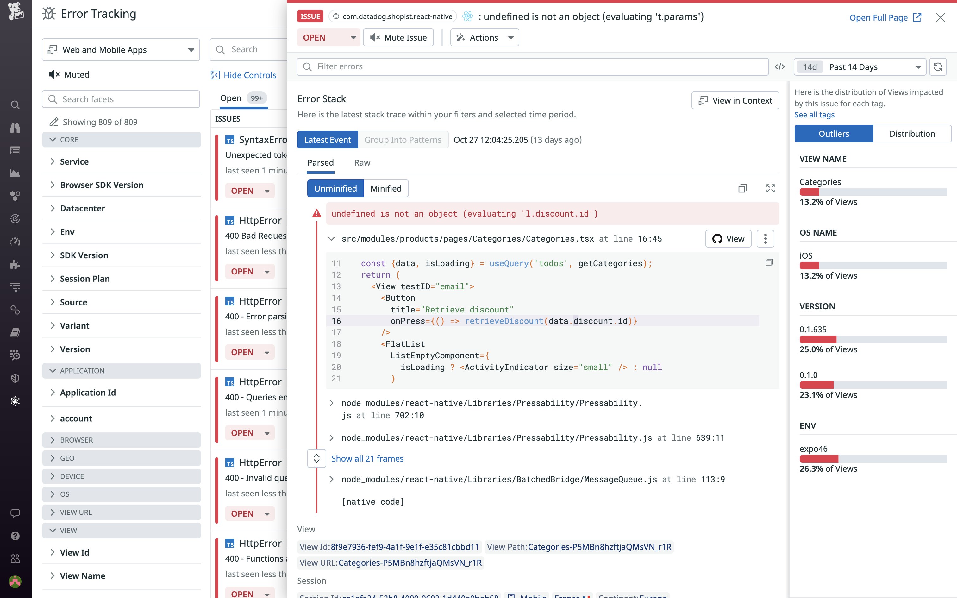This screenshot has height=598, width=957.
Task: Open the query syntax </> icon near filter bar
Action: point(780,66)
